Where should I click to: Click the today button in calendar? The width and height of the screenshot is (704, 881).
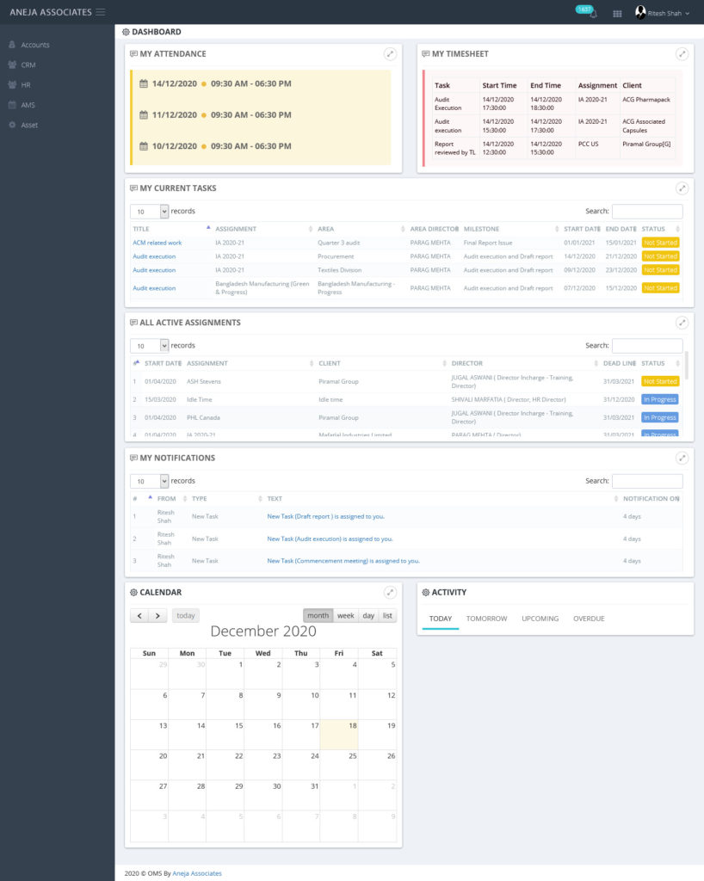[185, 616]
